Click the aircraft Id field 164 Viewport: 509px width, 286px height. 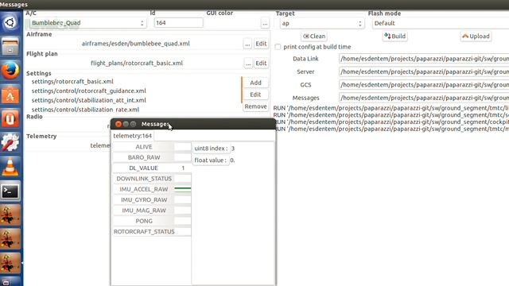(178, 23)
